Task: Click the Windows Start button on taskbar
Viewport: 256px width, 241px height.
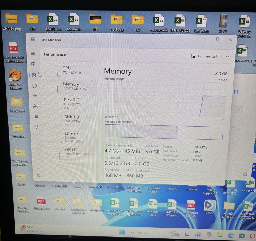Action: (x=122, y=232)
